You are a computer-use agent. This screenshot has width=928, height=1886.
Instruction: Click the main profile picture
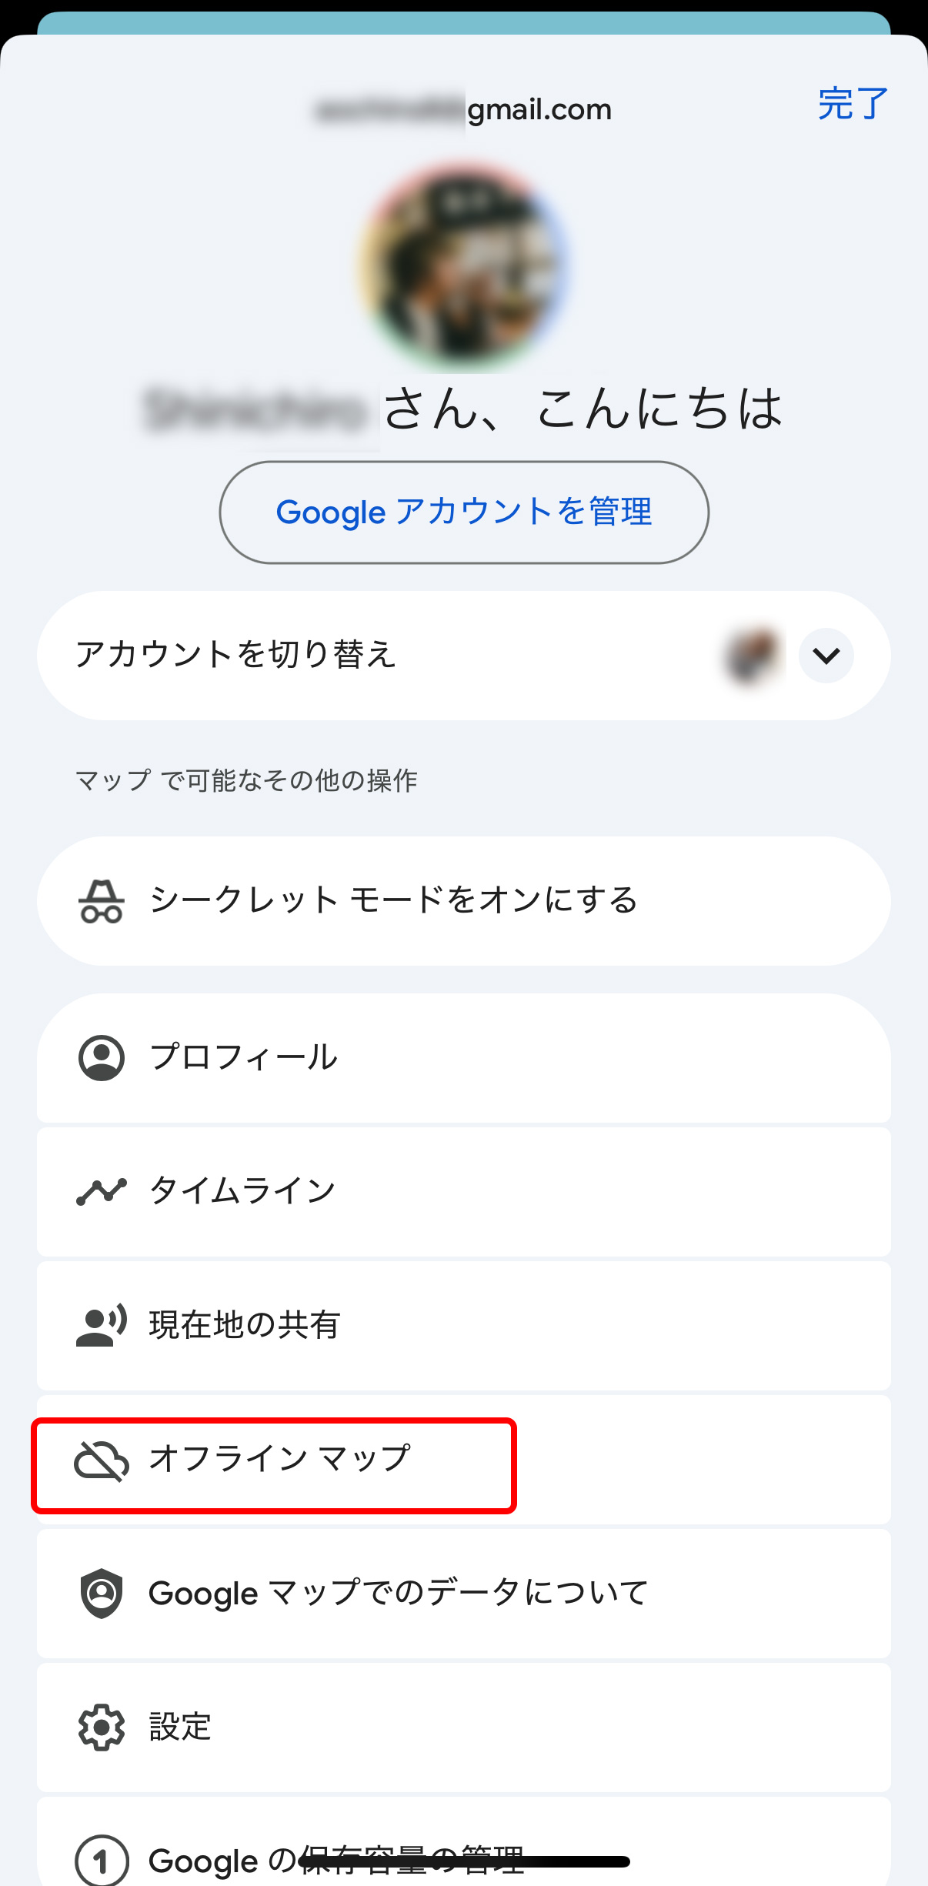(464, 265)
